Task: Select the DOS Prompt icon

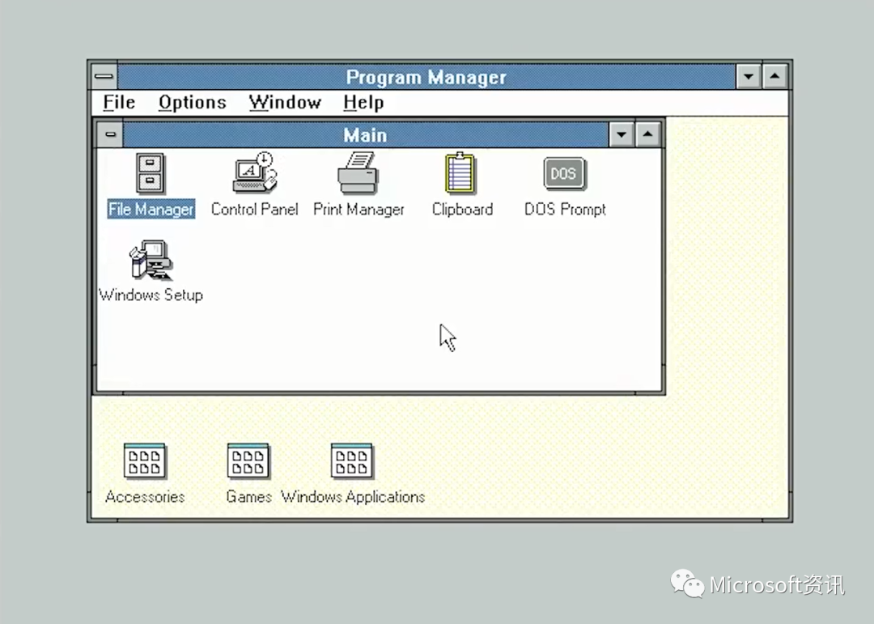Action: (x=564, y=173)
